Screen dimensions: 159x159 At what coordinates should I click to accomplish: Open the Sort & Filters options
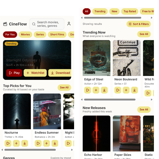point(139,24)
